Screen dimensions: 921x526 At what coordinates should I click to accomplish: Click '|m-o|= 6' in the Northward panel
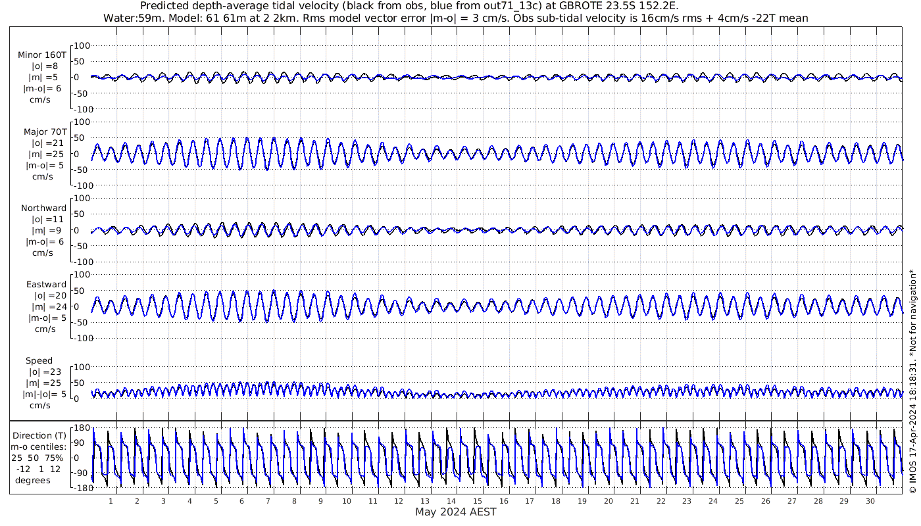click(45, 242)
